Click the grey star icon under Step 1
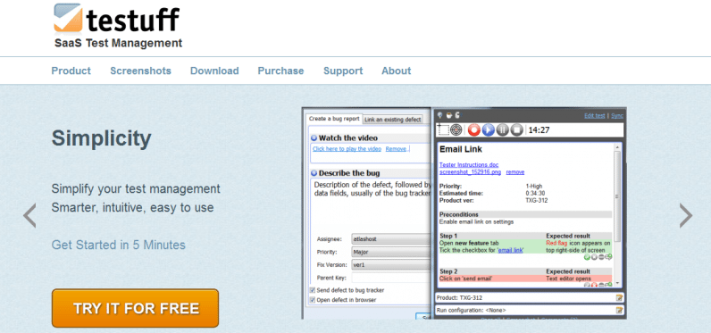711x333 pixels. (x=594, y=257)
